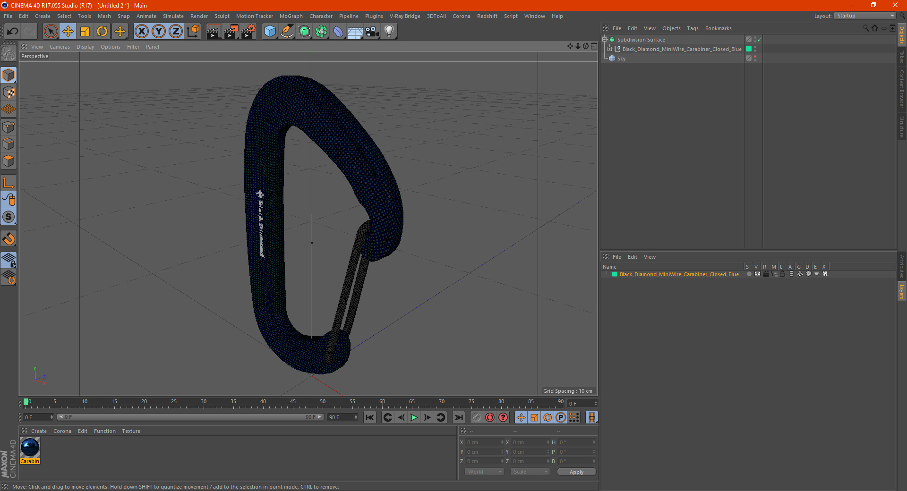This screenshot has height=491, width=907.
Task: Open the Array modeling objects icon
Action: [321, 32]
